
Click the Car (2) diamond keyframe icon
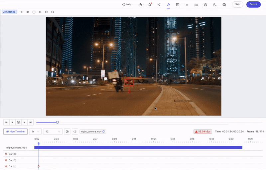[6, 166]
